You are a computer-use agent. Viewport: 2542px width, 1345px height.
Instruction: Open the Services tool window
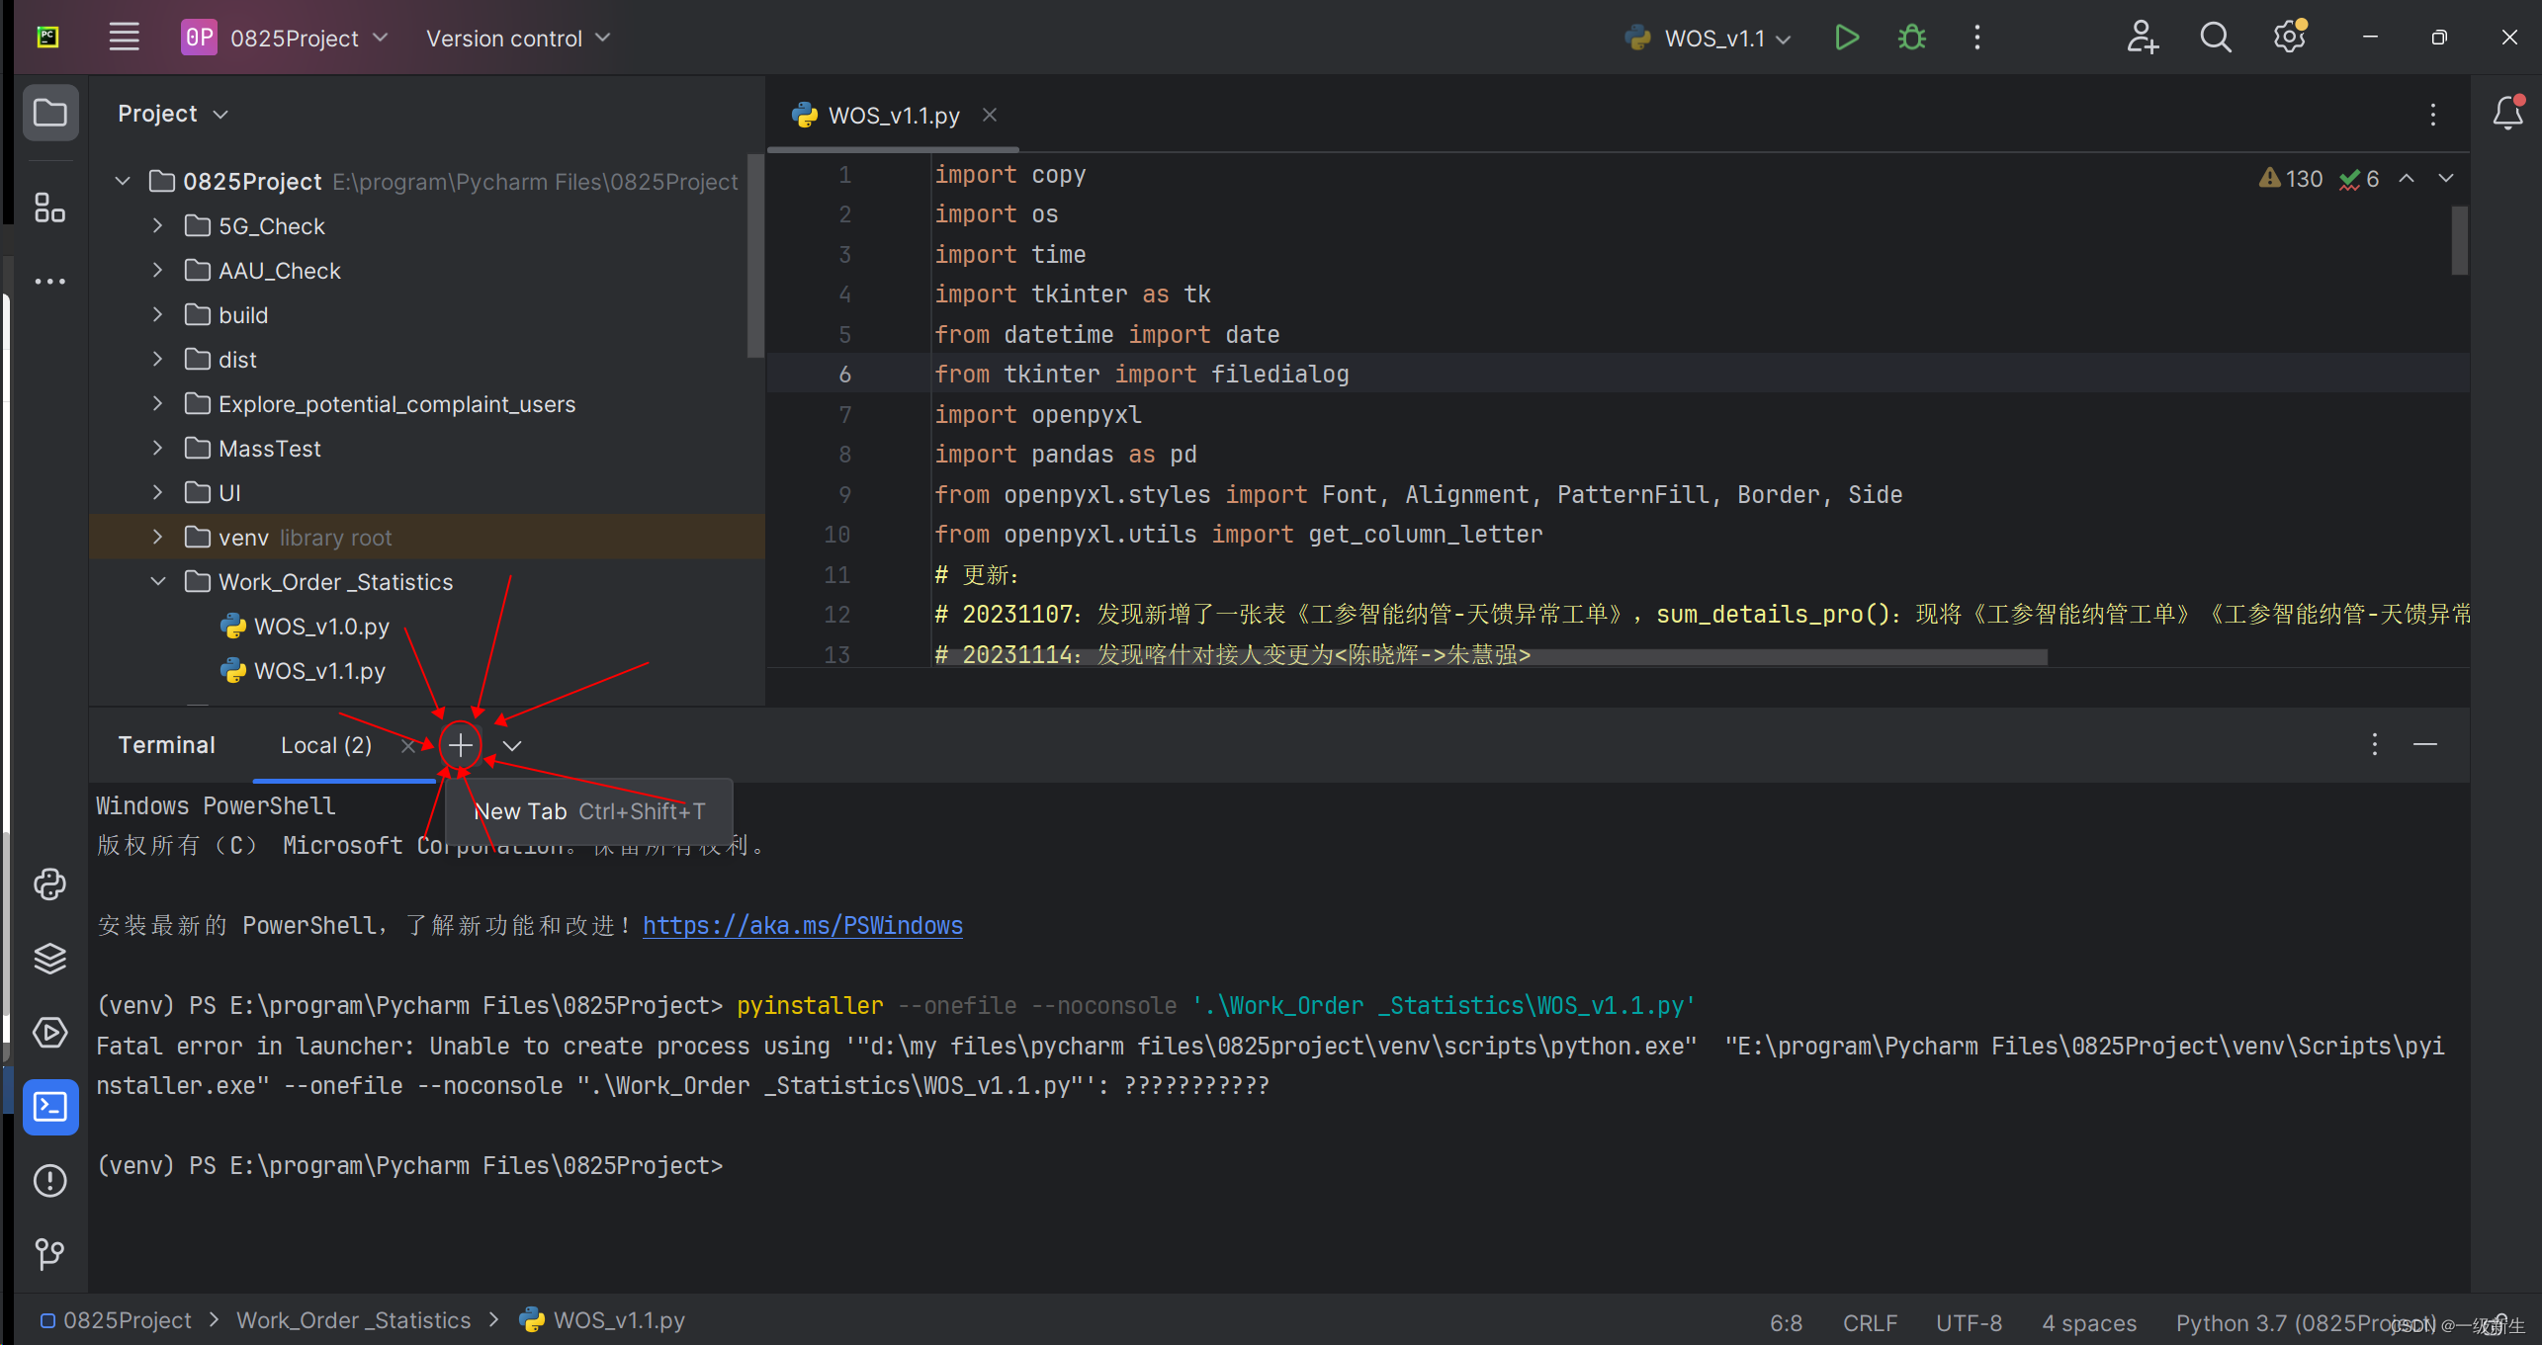(50, 1032)
